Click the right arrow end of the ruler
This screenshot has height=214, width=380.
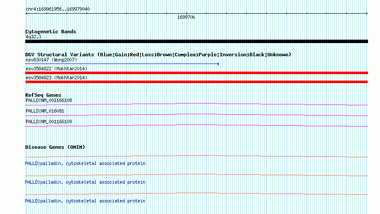[366, 14]
